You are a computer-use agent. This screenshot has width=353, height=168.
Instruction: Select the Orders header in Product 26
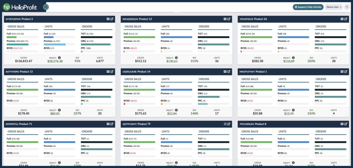321,26
